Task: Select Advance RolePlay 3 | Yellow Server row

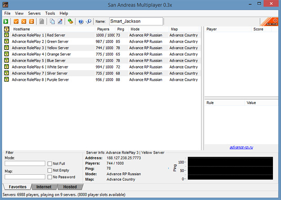Action: click(102, 48)
